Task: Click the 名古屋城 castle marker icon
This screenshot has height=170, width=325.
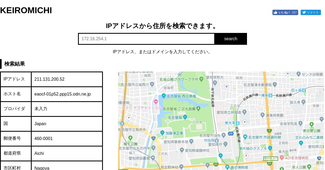Action: point(185,117)
